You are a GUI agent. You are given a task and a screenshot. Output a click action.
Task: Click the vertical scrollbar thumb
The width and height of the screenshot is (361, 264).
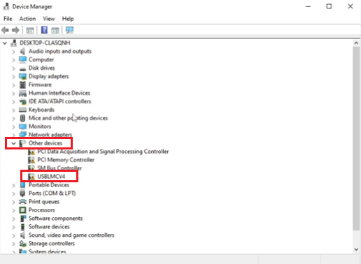tap(356, 138)
